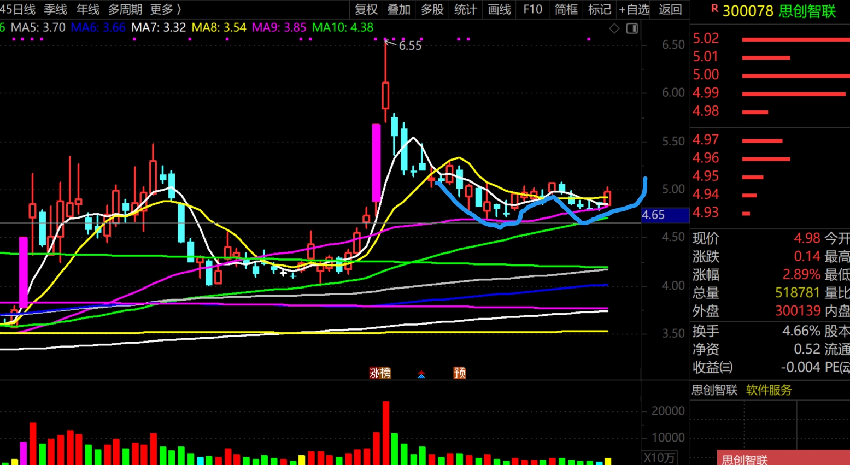Switch to 年线 yearly chart
Image resolution: width=850 pixels, height=465 pixels.
point(87,9)
